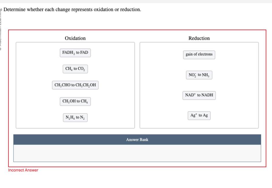The height and width of the screenshot is (188, 272).
Task: Select the Ag+ to Ag chip
Action: pos(199,115)
